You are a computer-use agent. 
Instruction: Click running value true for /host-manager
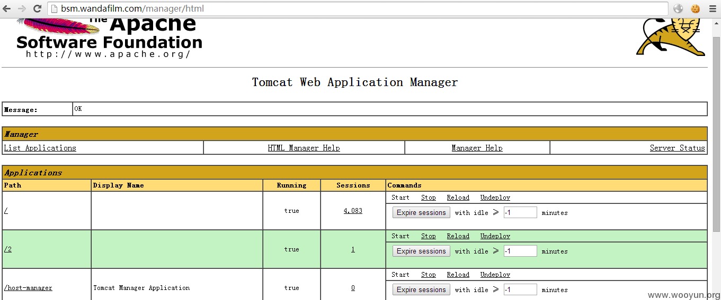[x=291, y=288]
